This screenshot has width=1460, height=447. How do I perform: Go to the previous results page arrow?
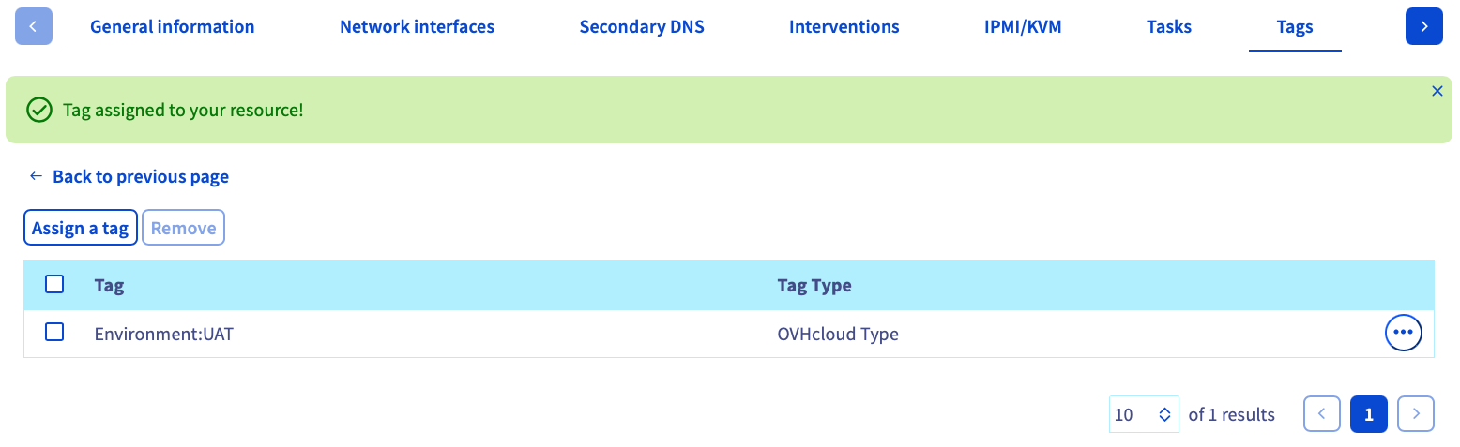[x=1322, y=413]
